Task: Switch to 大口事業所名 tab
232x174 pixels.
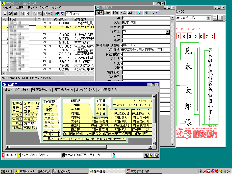Action: click(x=107, y=90)
